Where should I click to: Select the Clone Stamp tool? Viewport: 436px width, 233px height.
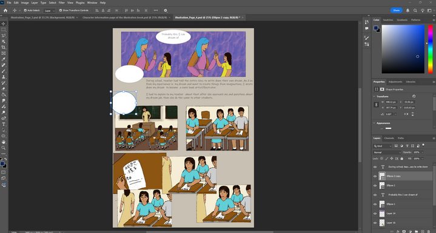pos(4,77)
